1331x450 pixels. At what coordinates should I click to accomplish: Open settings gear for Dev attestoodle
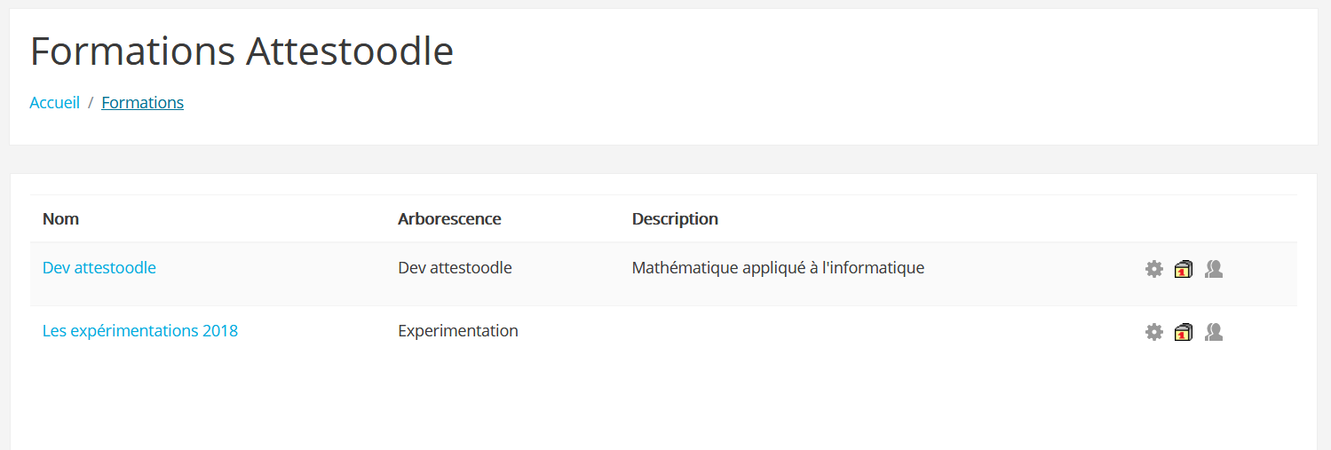[x=1153, y=269]
